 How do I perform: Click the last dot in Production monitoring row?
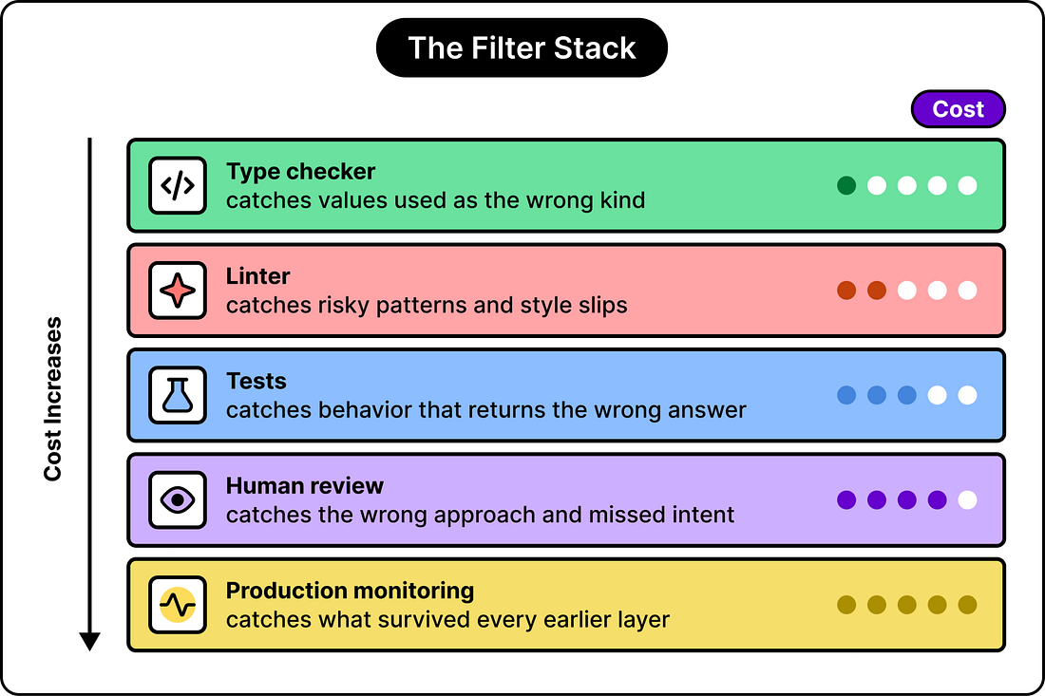[967, 605]
